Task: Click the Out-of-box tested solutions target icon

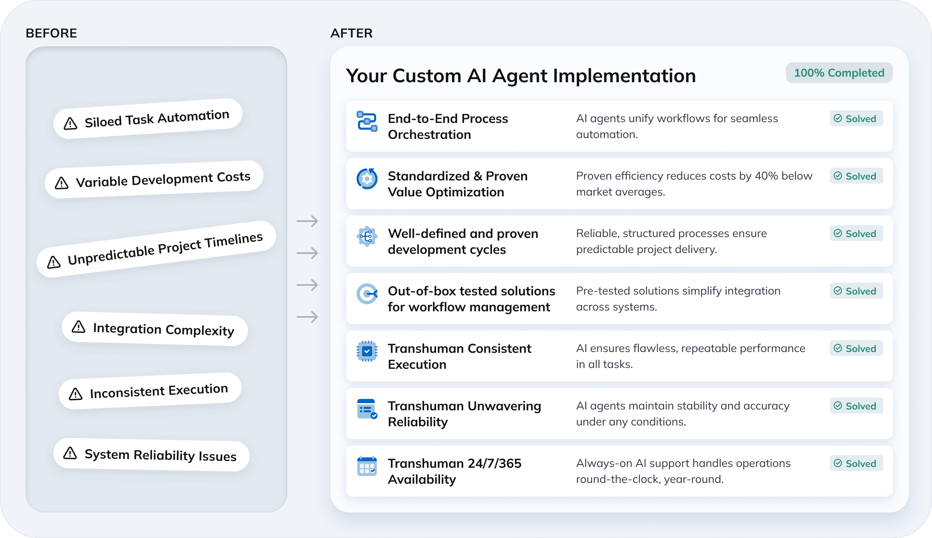Action: (367, 294)
